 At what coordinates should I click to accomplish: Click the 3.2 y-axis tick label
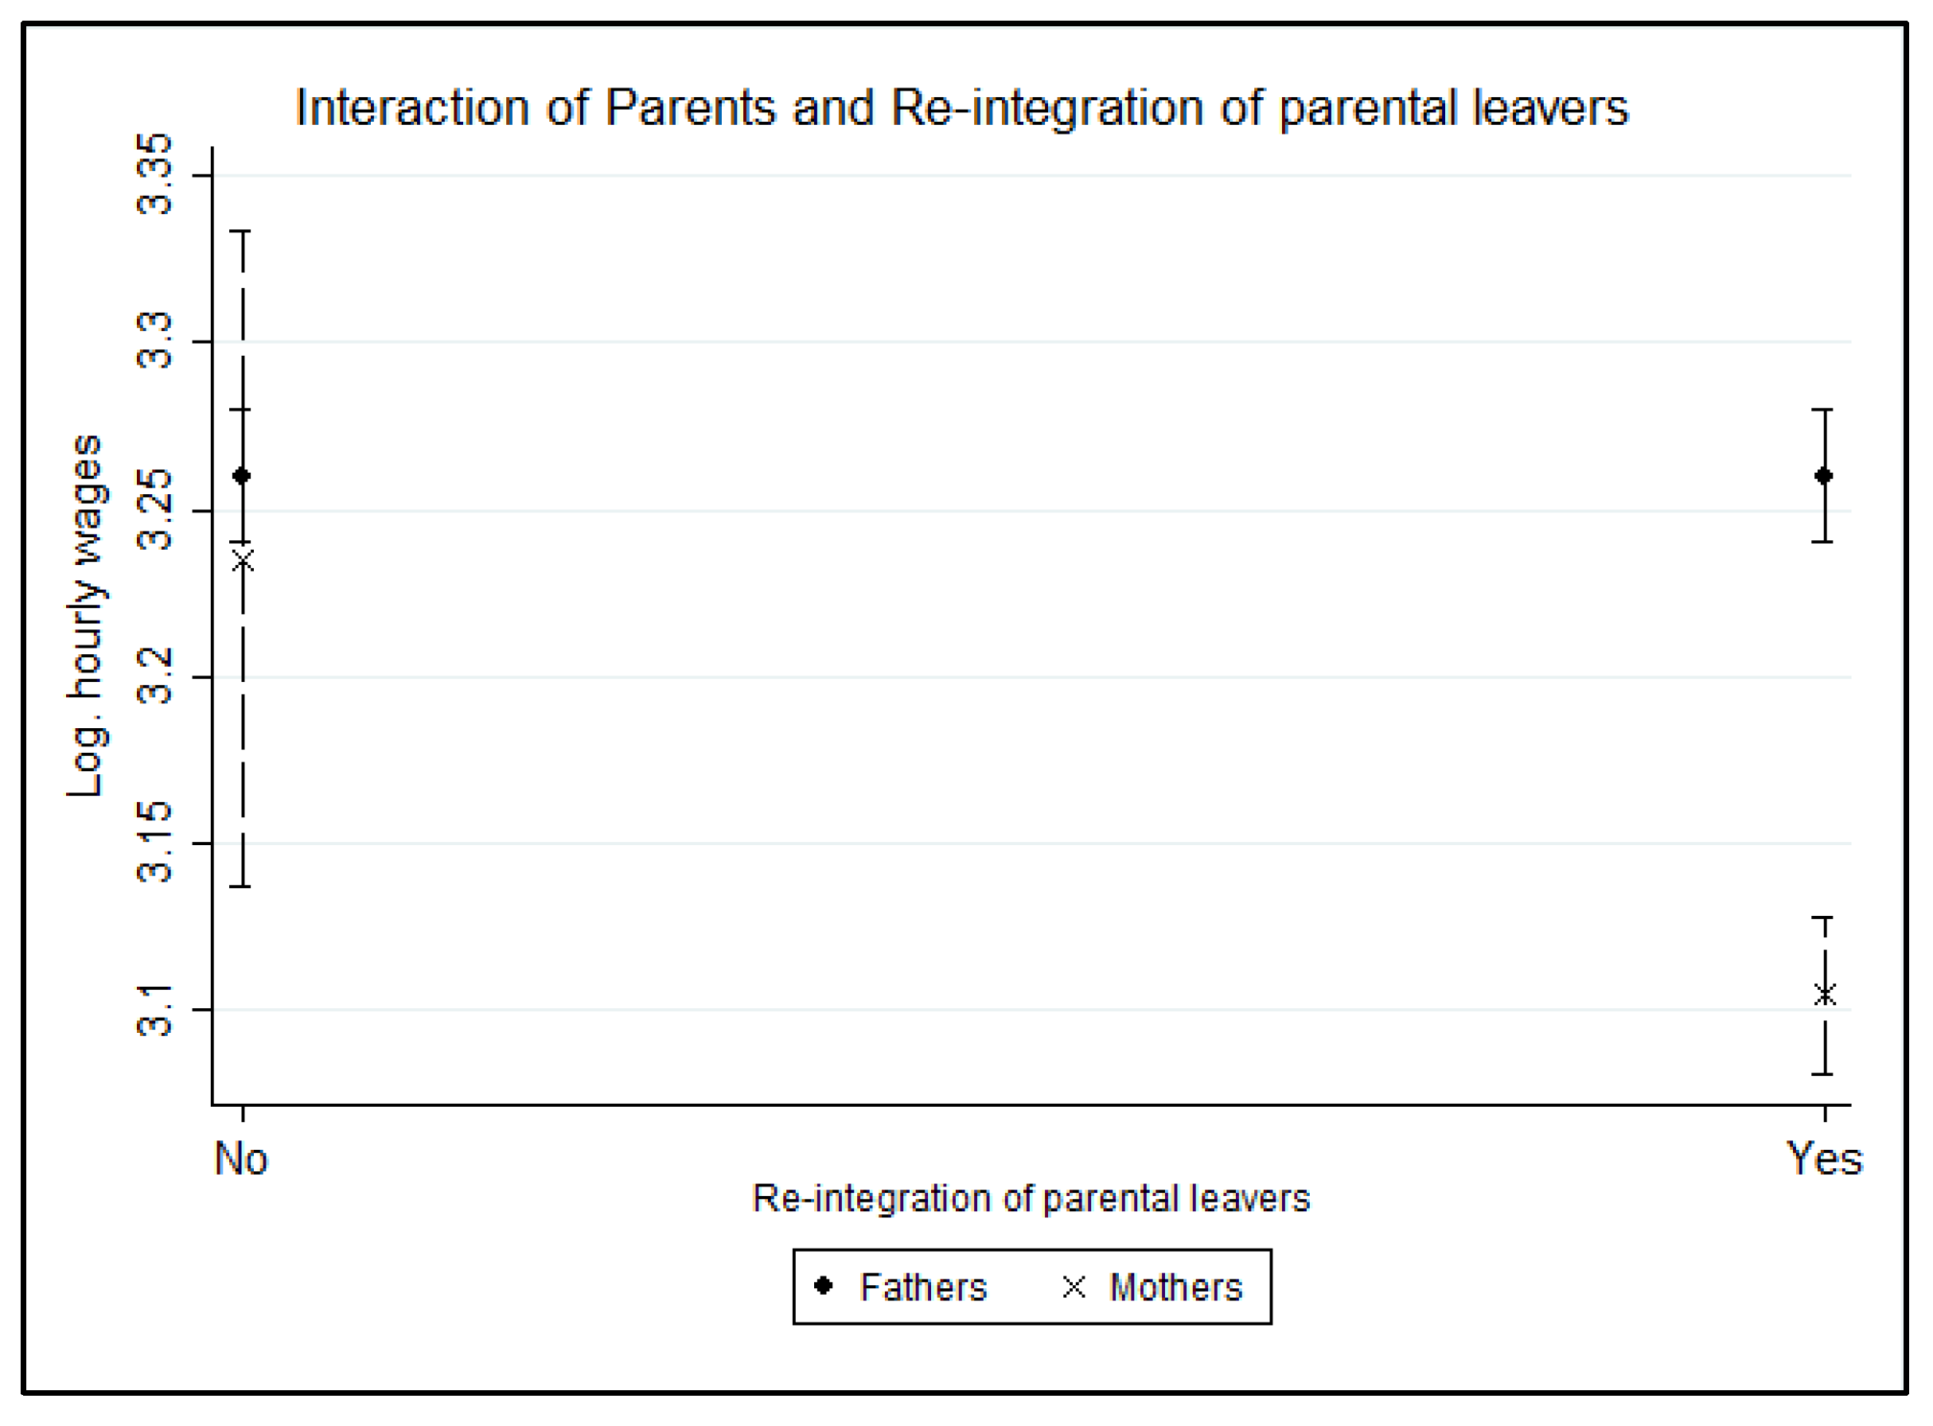[x=155, y=676]
